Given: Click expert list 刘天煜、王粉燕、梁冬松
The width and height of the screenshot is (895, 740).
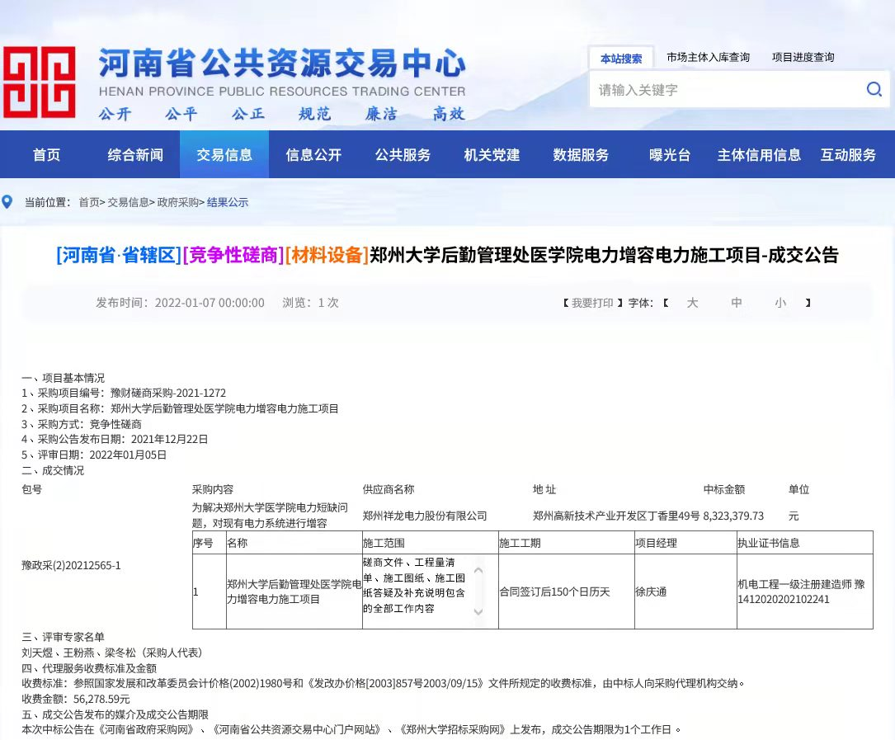Looking at the screenshot, I should [x=78, y=652].
